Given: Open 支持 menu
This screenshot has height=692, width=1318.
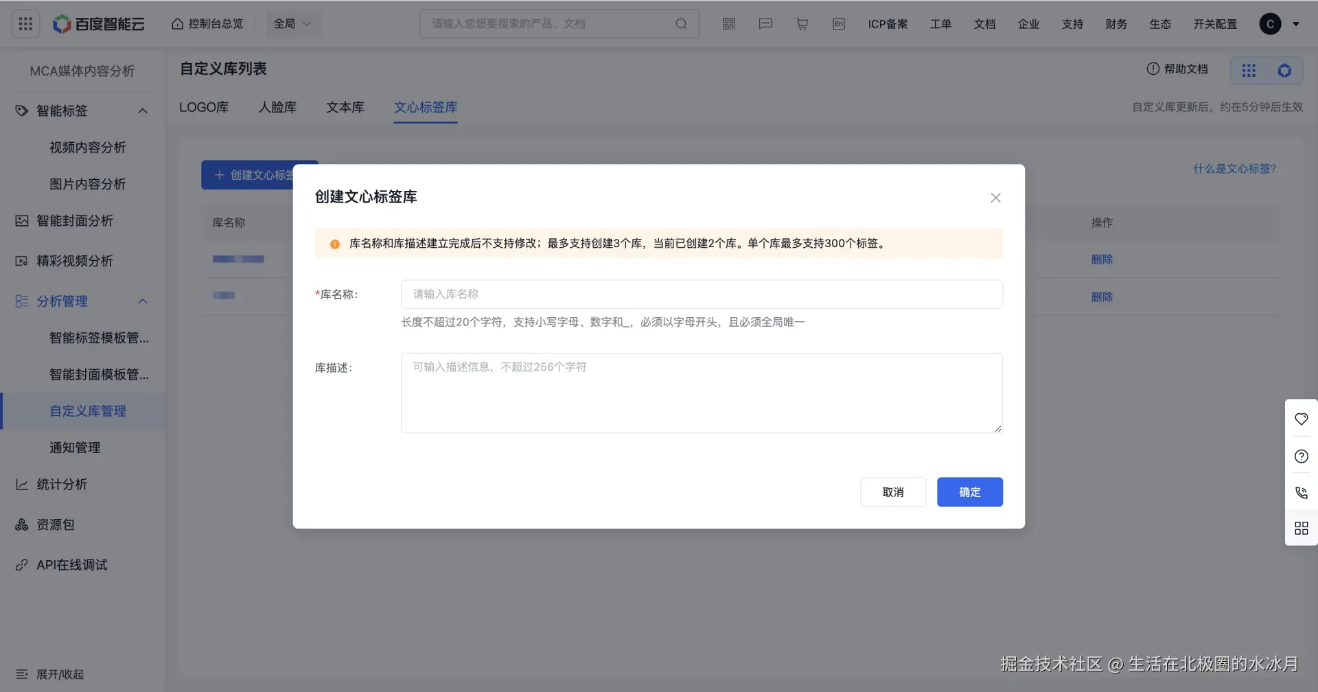Looking at the screenshot, I should 1072,24.
